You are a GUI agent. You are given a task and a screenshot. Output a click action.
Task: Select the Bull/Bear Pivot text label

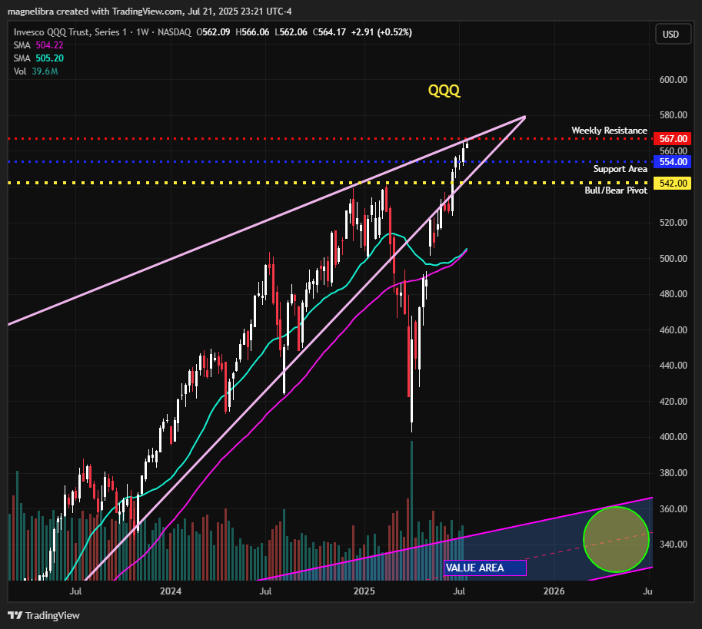coord(616,190)
